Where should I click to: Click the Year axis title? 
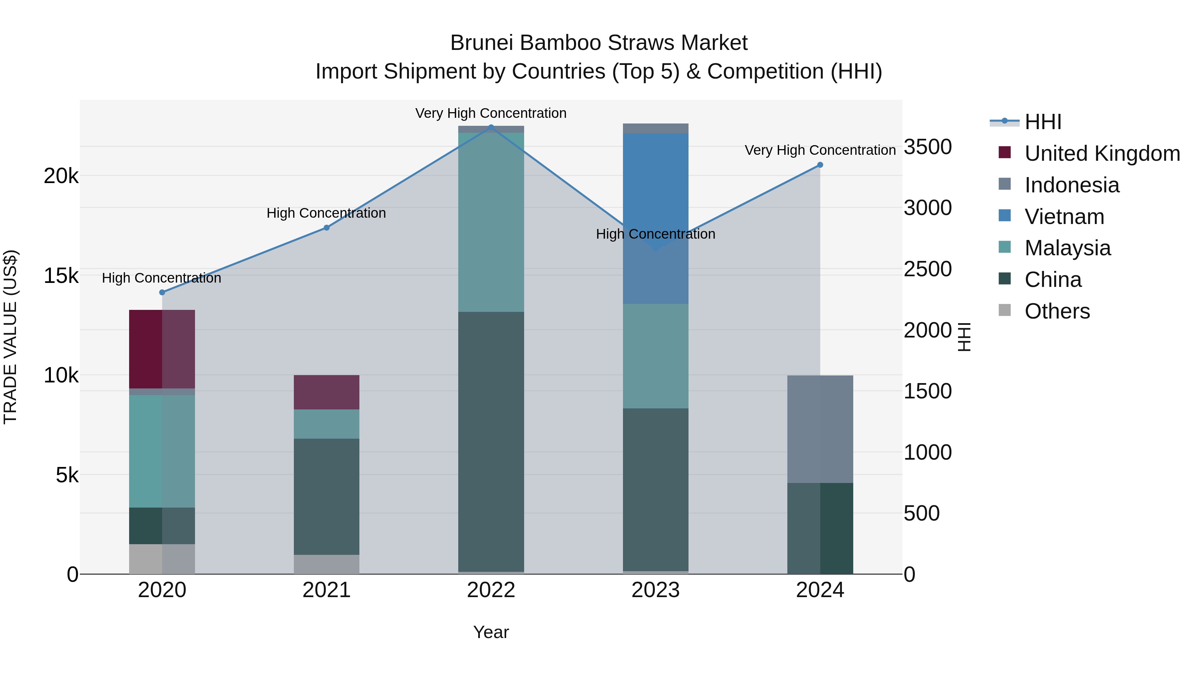pyautogui.click(x=491, y=632)
